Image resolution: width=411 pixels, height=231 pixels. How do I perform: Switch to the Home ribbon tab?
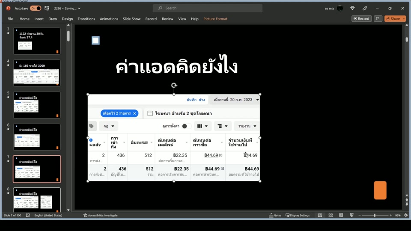(x=24, y=19)
